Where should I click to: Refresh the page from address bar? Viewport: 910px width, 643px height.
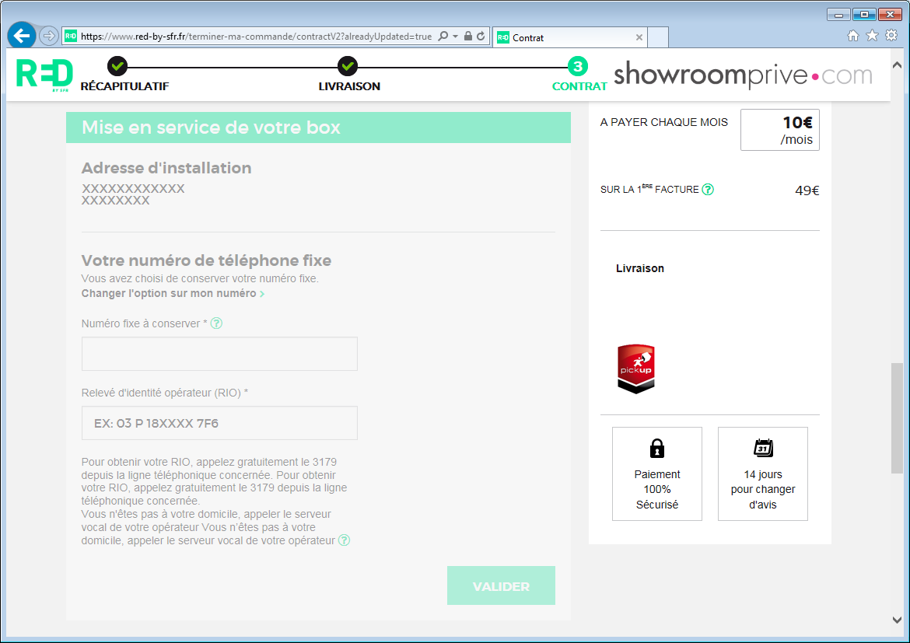pos(481,37)
